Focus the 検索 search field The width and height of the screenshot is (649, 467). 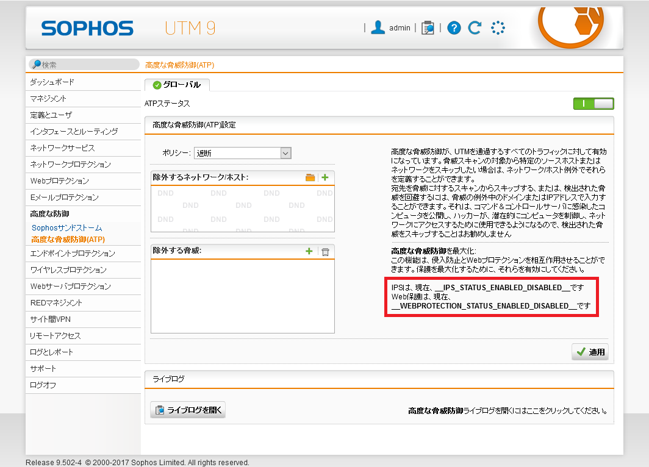pos(84,65)
